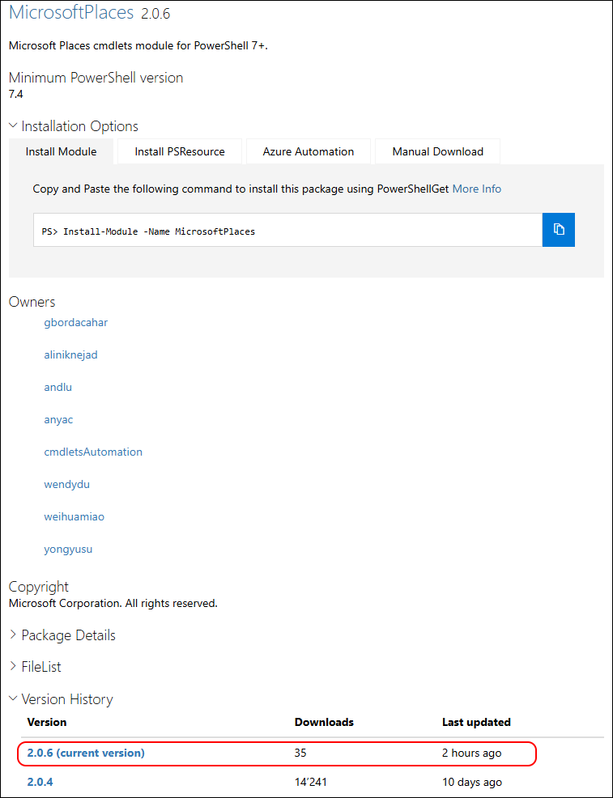Viewport: 613px width, 798px height.
Task: View owner aliniknejad's profile
Action: coord(70,354)
